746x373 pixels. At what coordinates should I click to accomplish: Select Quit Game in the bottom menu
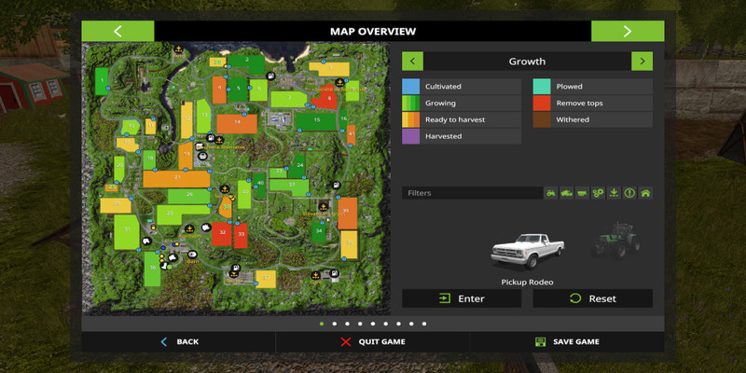pos(372,341)
